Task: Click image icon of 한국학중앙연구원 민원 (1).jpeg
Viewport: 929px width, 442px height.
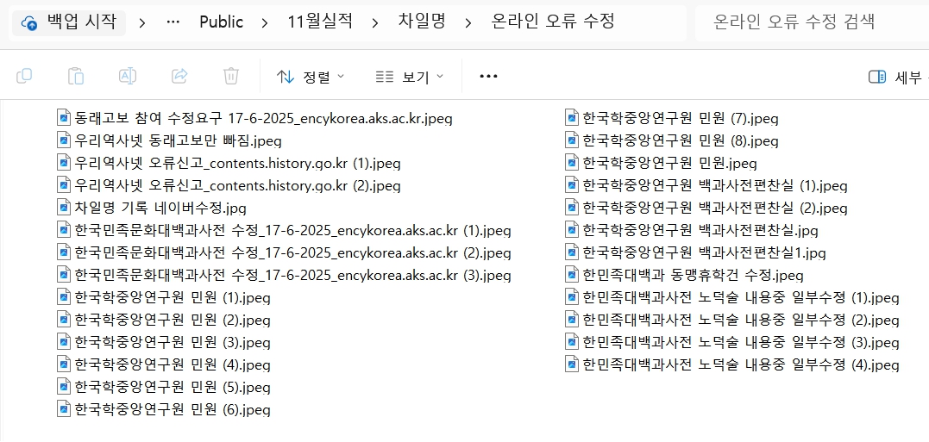Action: pos(64,297)
